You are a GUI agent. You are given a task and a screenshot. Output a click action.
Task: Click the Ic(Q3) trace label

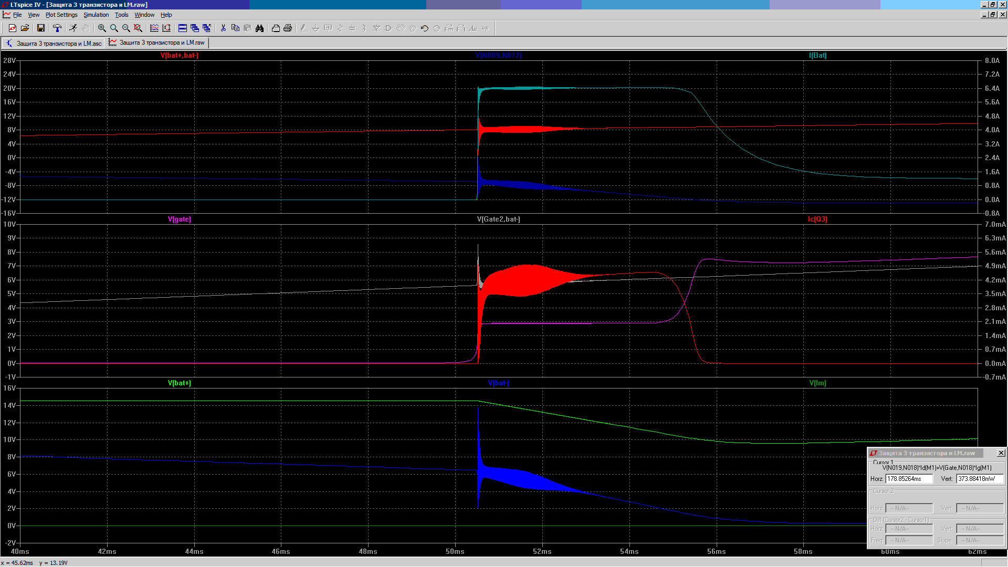coord(818,219)
